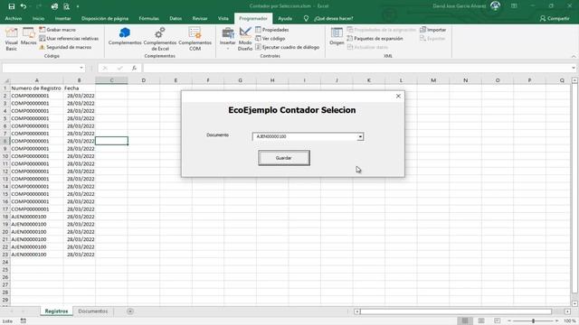Screen dimensions: 579x325
Task: Start Grabar macro recording
Action: pos(58,30)
